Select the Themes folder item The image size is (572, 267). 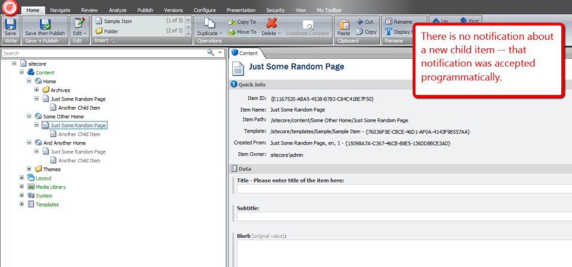point(52,169)
